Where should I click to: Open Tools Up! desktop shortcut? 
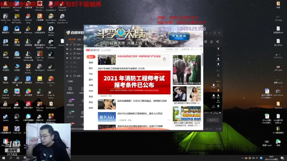[x=17, y=130]
